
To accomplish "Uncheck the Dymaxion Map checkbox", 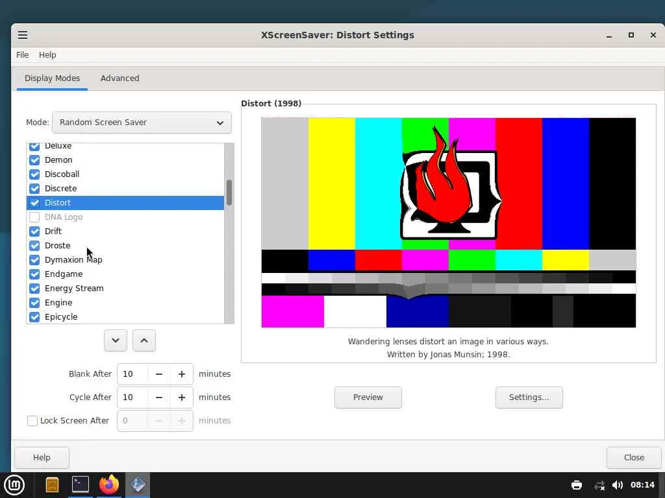I will [x=34, y=260].
